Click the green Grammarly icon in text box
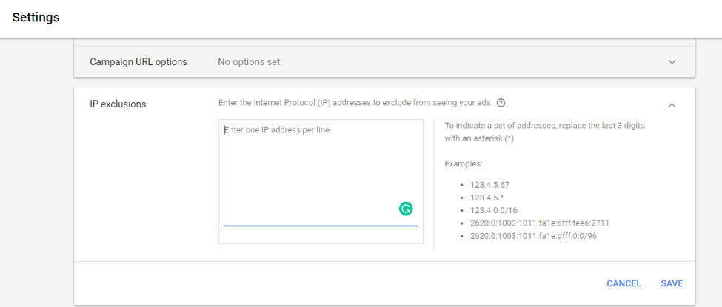Viewport: 722px width, 307px height. (x=405, y=209)
